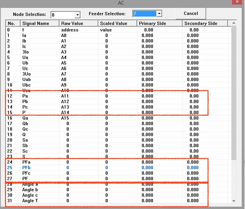Click Primary Side value of Ia row
245x209 pixels.
tap(147, 35)
